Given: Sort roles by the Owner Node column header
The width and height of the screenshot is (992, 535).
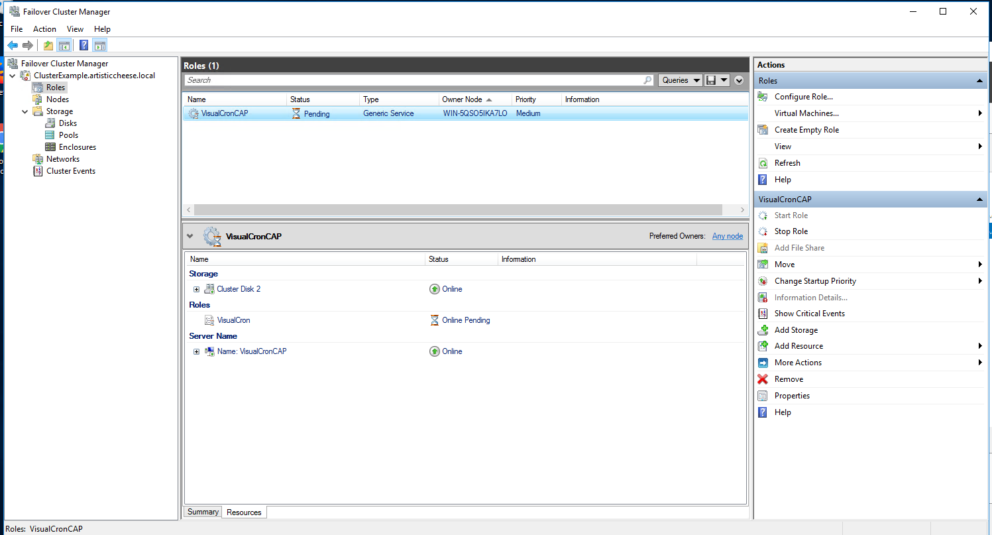Looking at the screenshot, I should (x=475, y=99).
